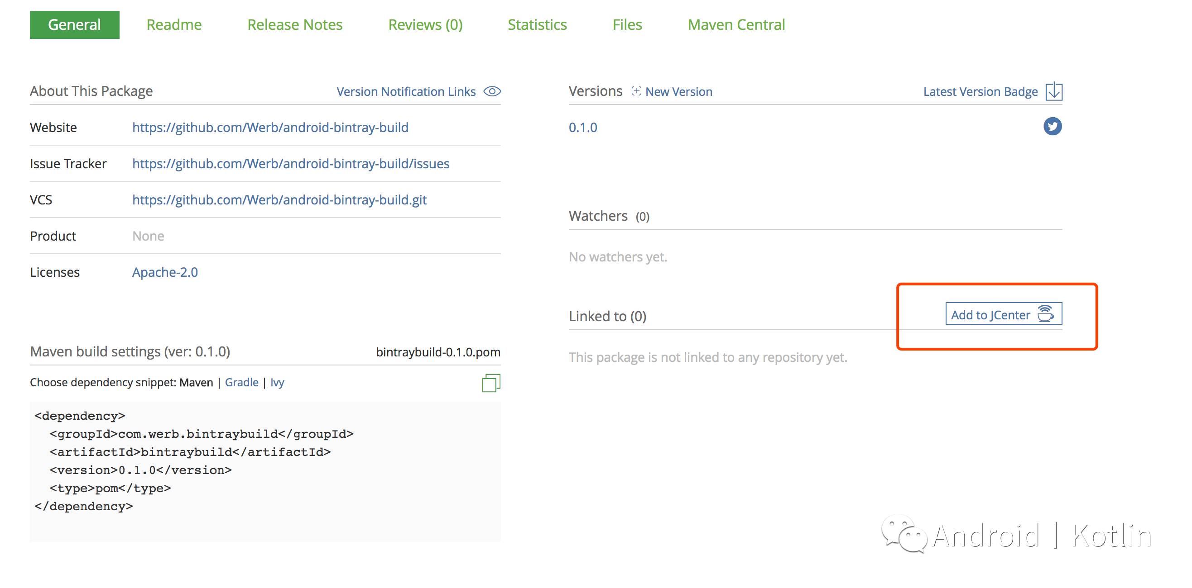Switch to the Maven Central tab
1192x588 pixels.
(736, 24)
